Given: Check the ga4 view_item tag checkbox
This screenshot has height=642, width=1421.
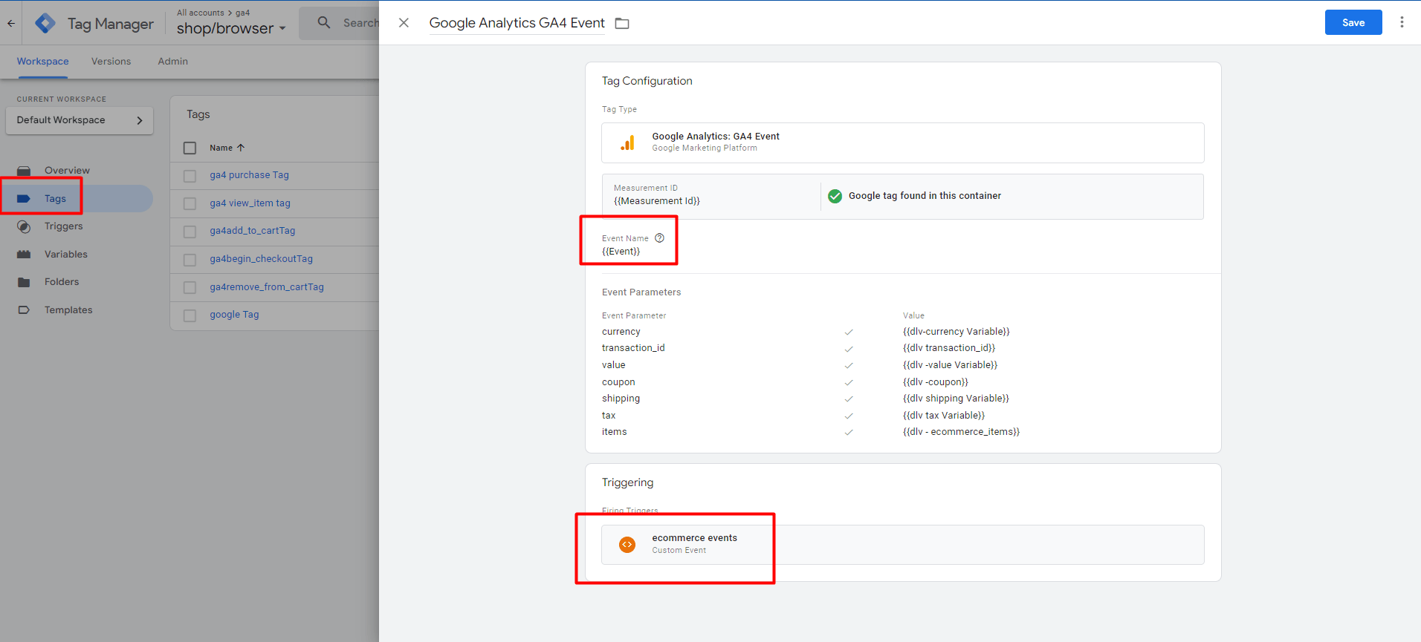Looking at the screenshot, I should [x=190, y=203].
